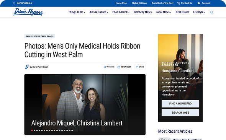Open Dan's Best of the Best
The width and height of the screenshot is (226, 140).
162,3
